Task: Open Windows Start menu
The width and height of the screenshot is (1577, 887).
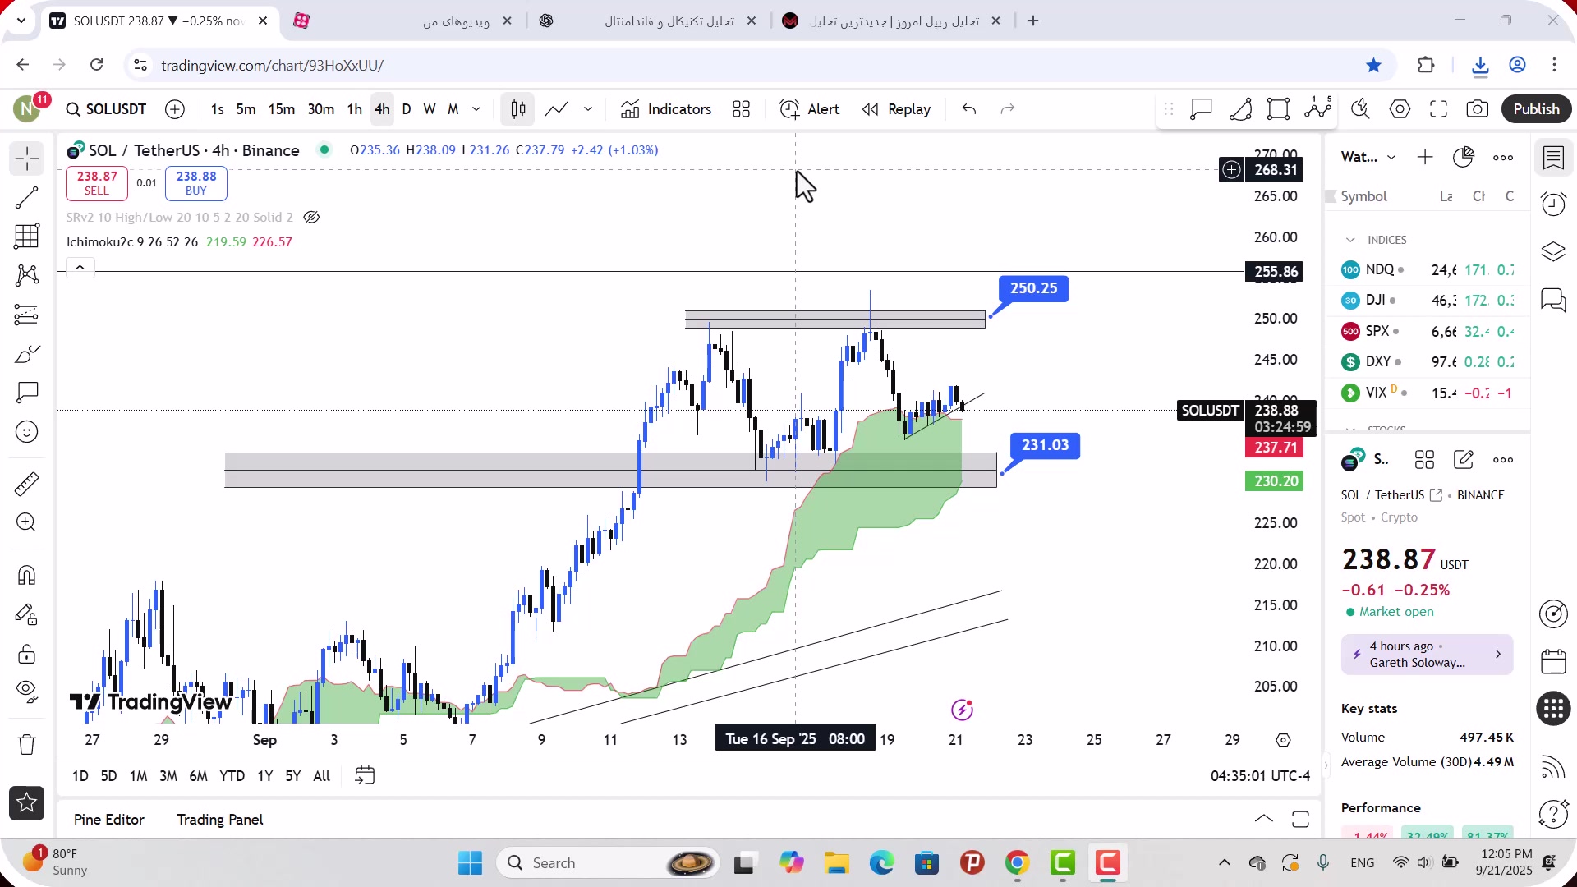Action: [x=470, y=863]
